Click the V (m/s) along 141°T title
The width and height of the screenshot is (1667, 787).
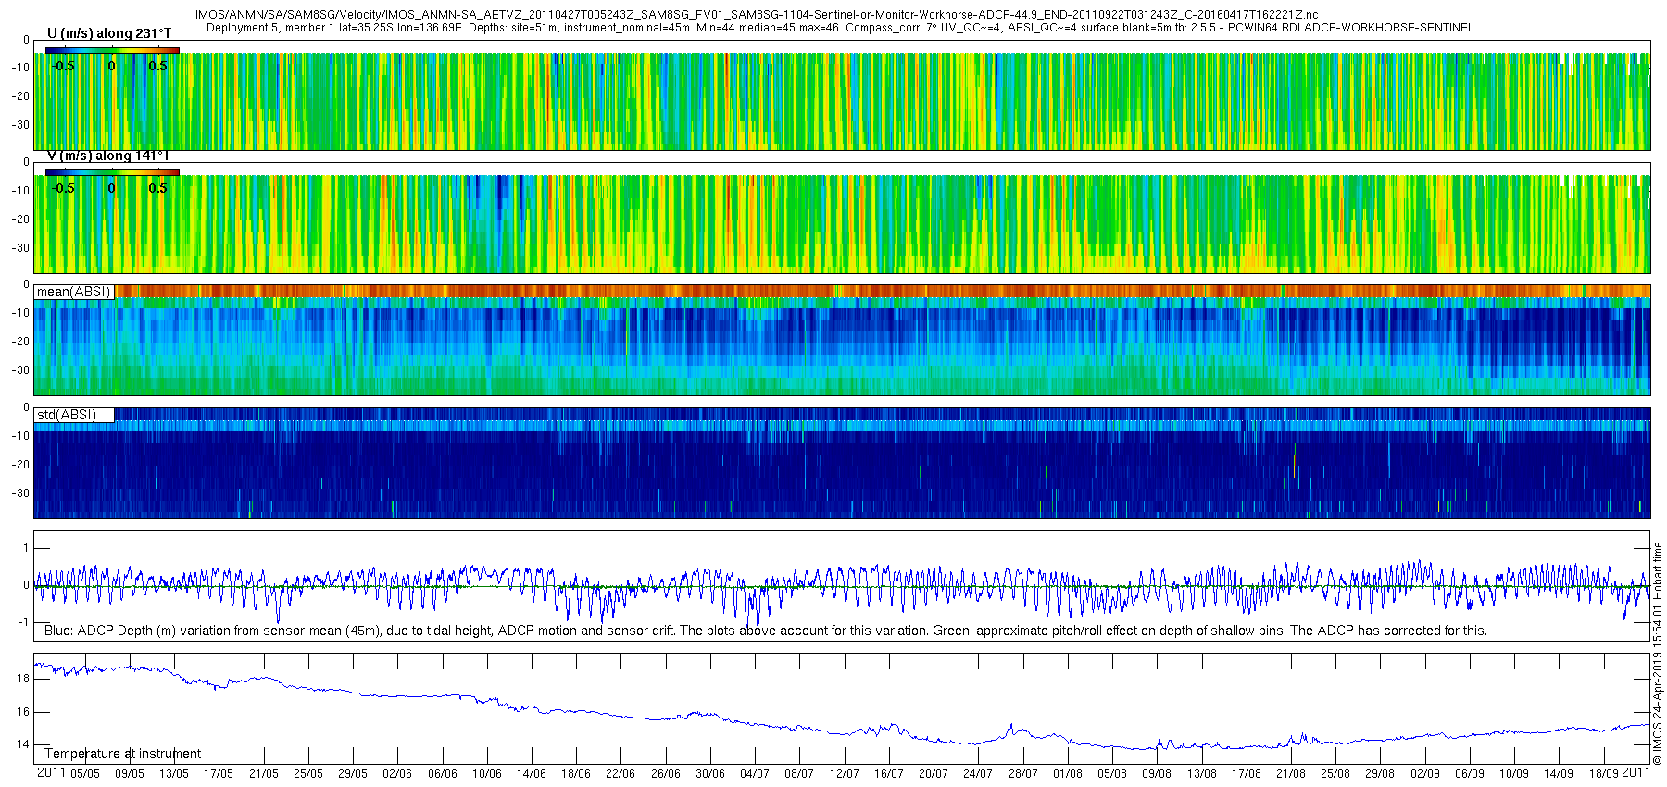(108, 156)
